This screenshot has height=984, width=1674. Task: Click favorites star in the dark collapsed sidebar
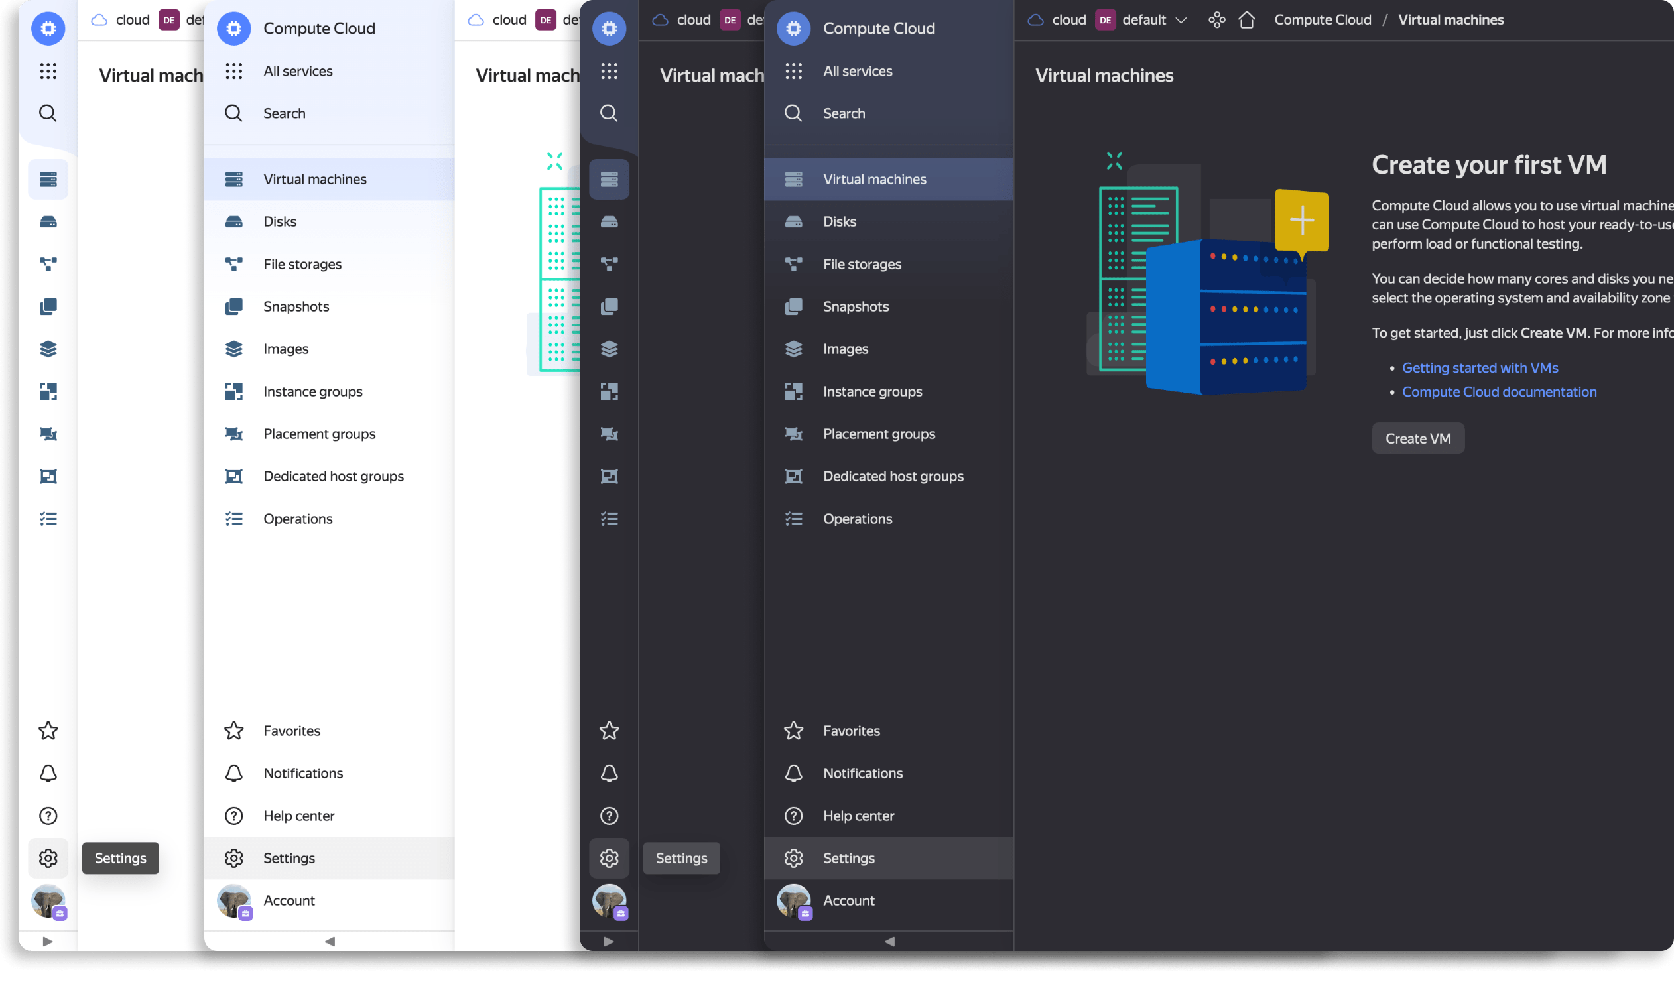[x=608, y=731]
